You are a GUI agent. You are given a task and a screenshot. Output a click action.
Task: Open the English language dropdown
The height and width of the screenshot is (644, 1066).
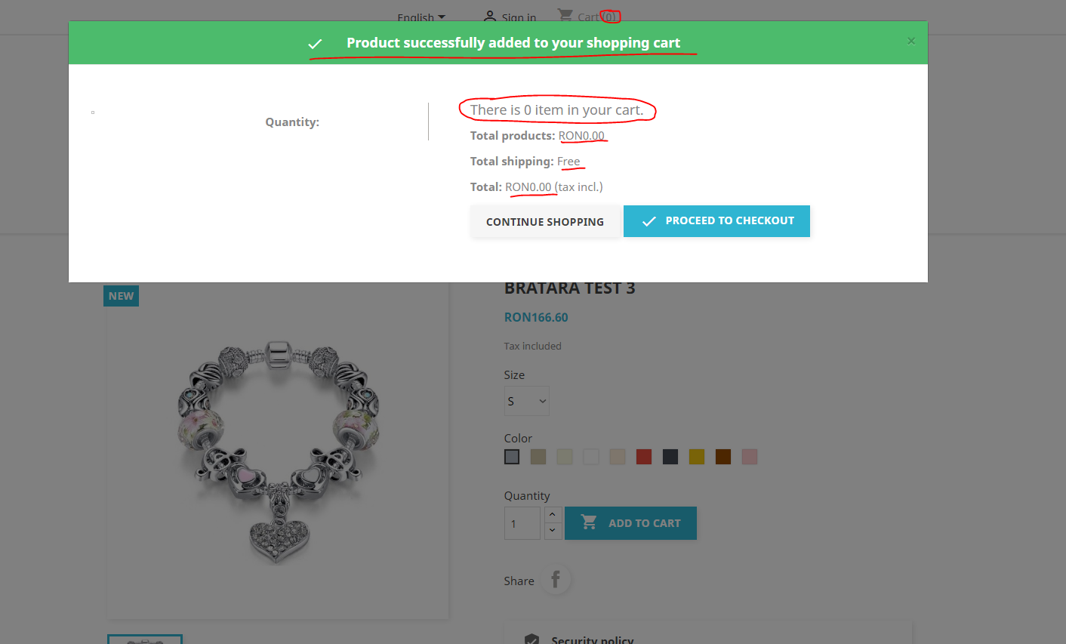tap(421, 17)
